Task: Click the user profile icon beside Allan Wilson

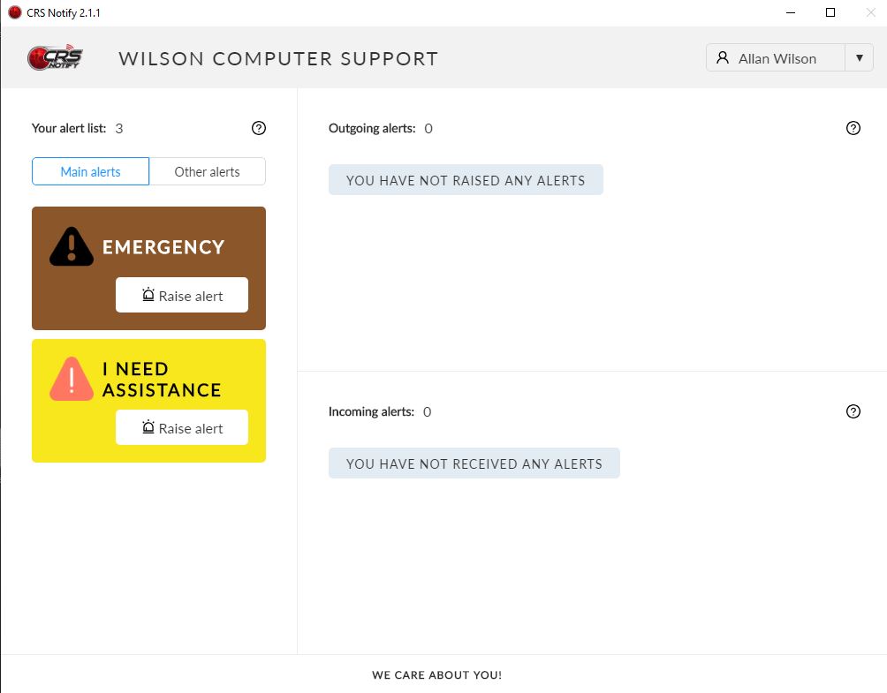Action: [x=723, y=58]
